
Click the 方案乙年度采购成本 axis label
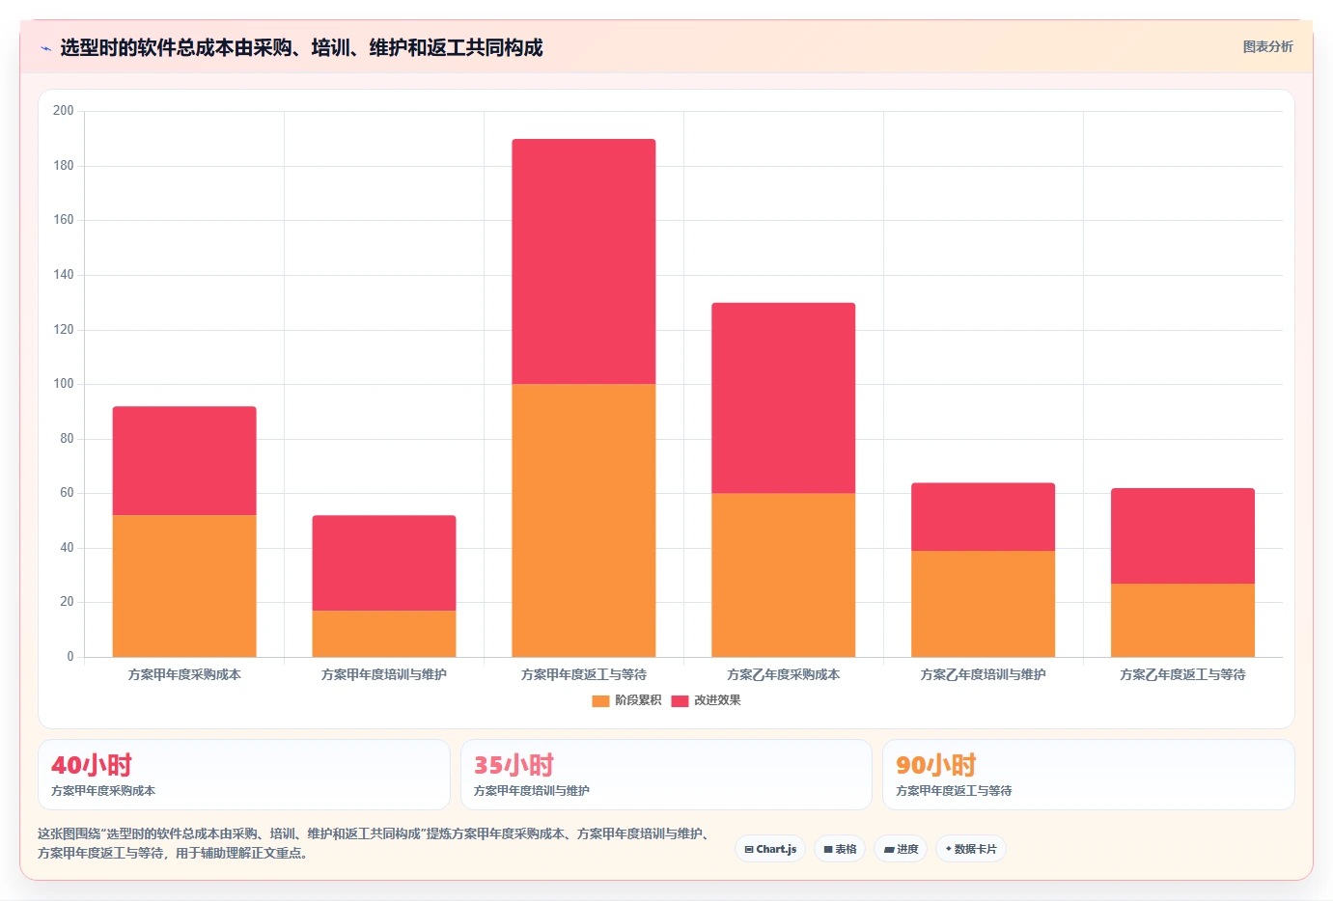point(784,674)
